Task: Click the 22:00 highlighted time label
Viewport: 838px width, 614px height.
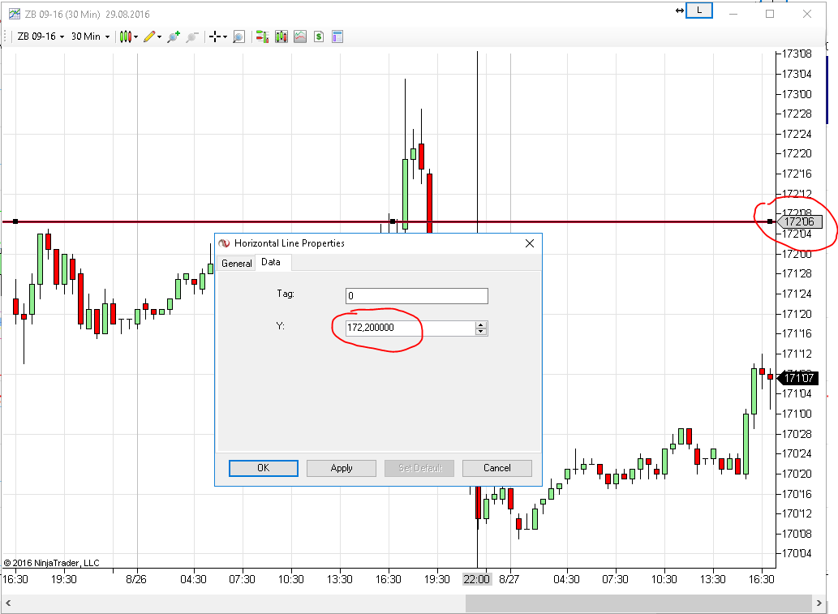Action: pyautogui.click(x=476, y=579)
